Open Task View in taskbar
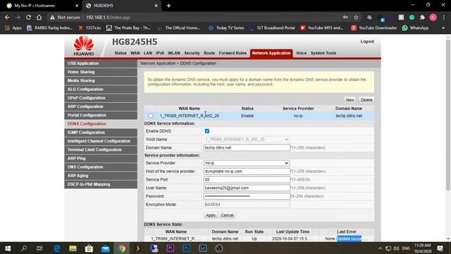The height and width of the screenshot is (254, 451). click(x=39, y=248)
